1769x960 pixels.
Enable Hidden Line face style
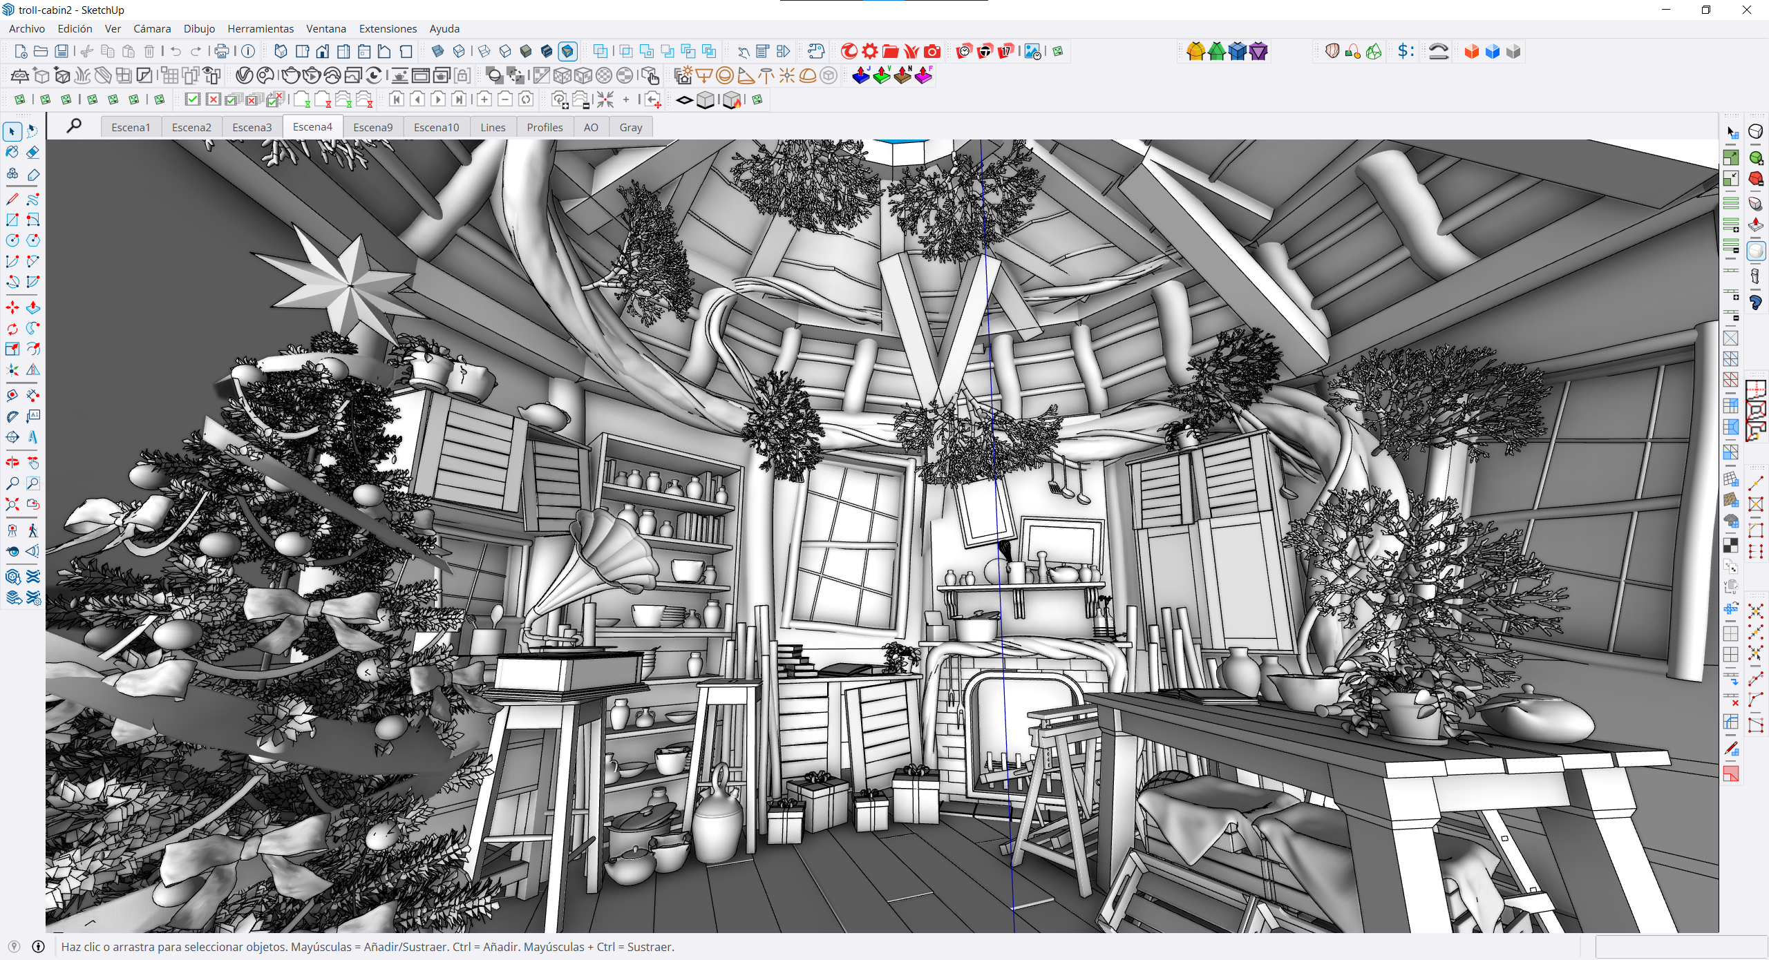[x=505, y=51]
